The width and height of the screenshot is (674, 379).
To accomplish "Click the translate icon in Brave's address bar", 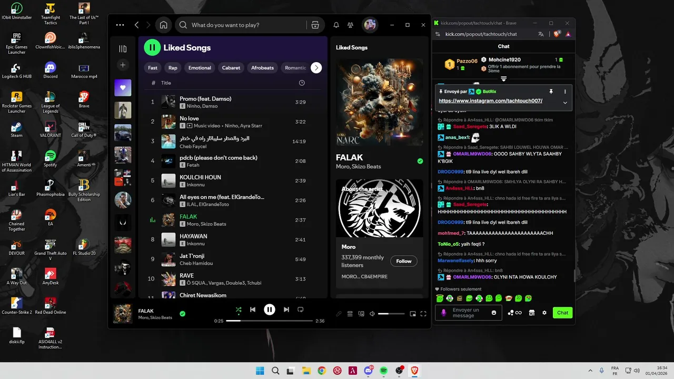I will pos(541,34).
